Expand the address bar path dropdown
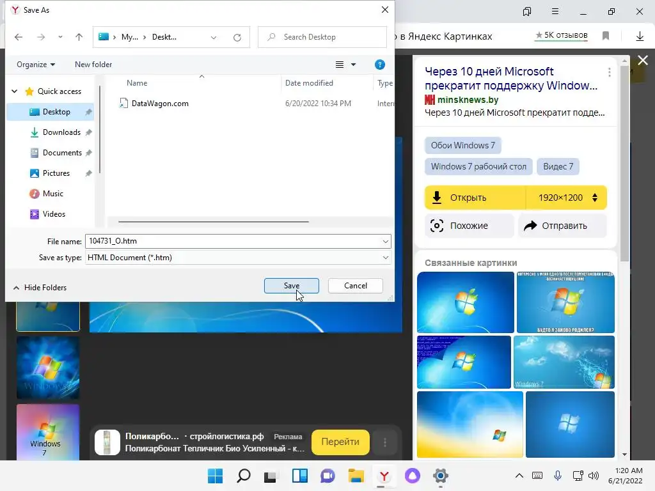The width and height of the screenshot is (655, 491). 214,37
